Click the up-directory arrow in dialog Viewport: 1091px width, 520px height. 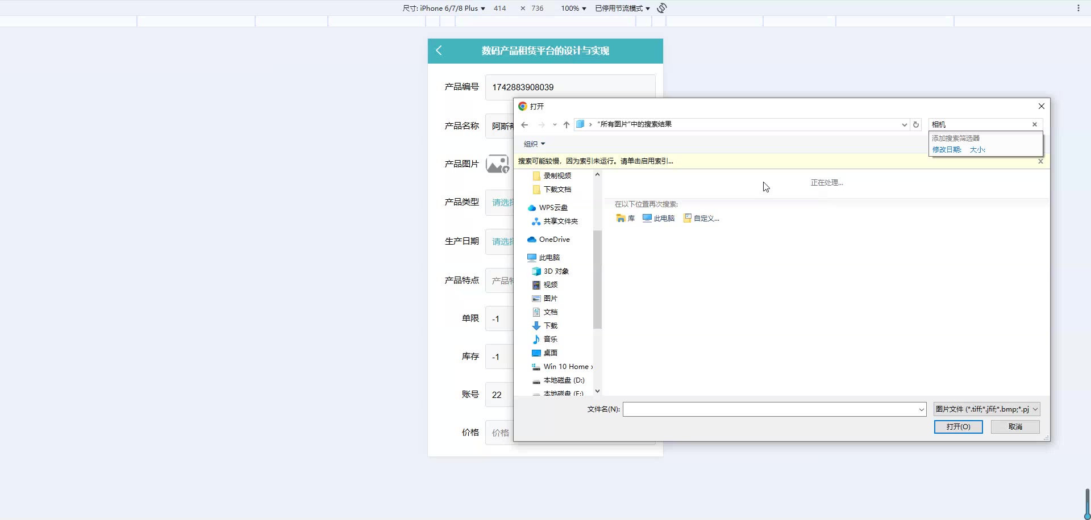coord(566,125)
